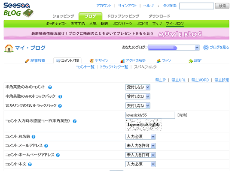232x171 pixels.
Task: Click the people icon for ファン
Action: (x=159, y=60)
